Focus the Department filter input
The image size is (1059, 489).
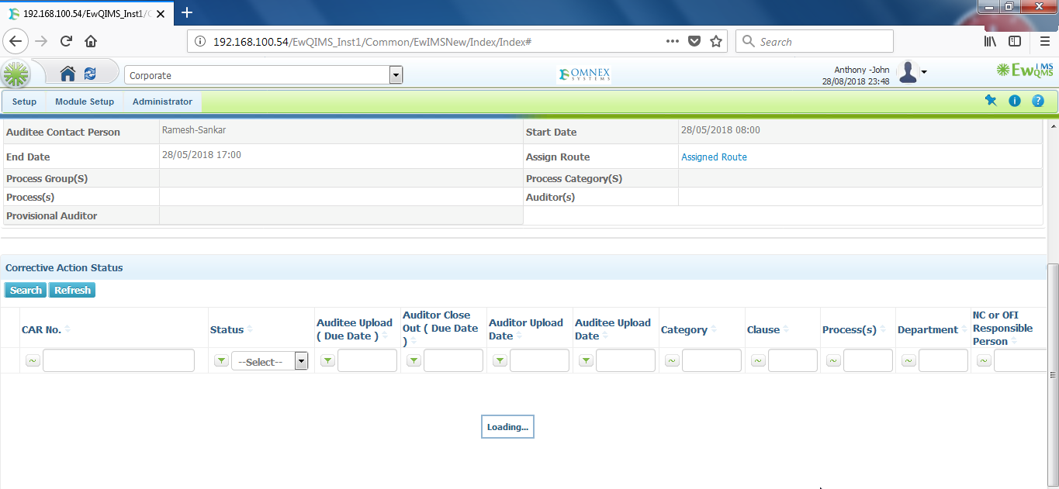pos(943,360)
